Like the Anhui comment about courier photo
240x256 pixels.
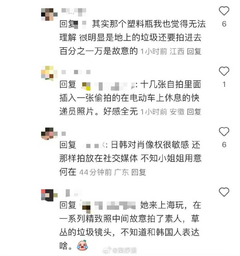(x=224, y=71)
